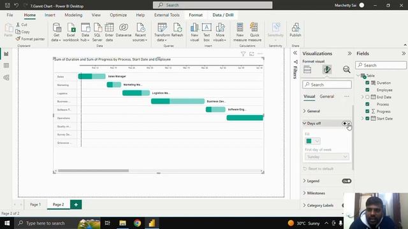Open Recent sources
The width and height of the screenshot is (408, 229).
point(140,32)
